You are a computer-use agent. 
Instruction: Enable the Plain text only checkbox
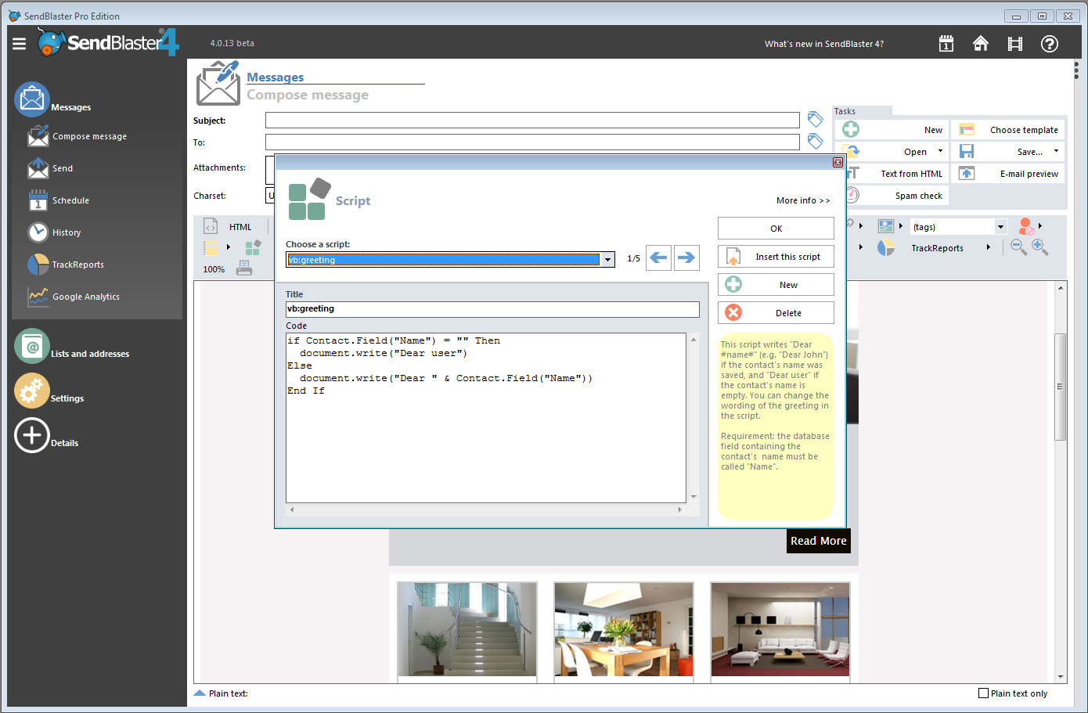pos(983,693)
